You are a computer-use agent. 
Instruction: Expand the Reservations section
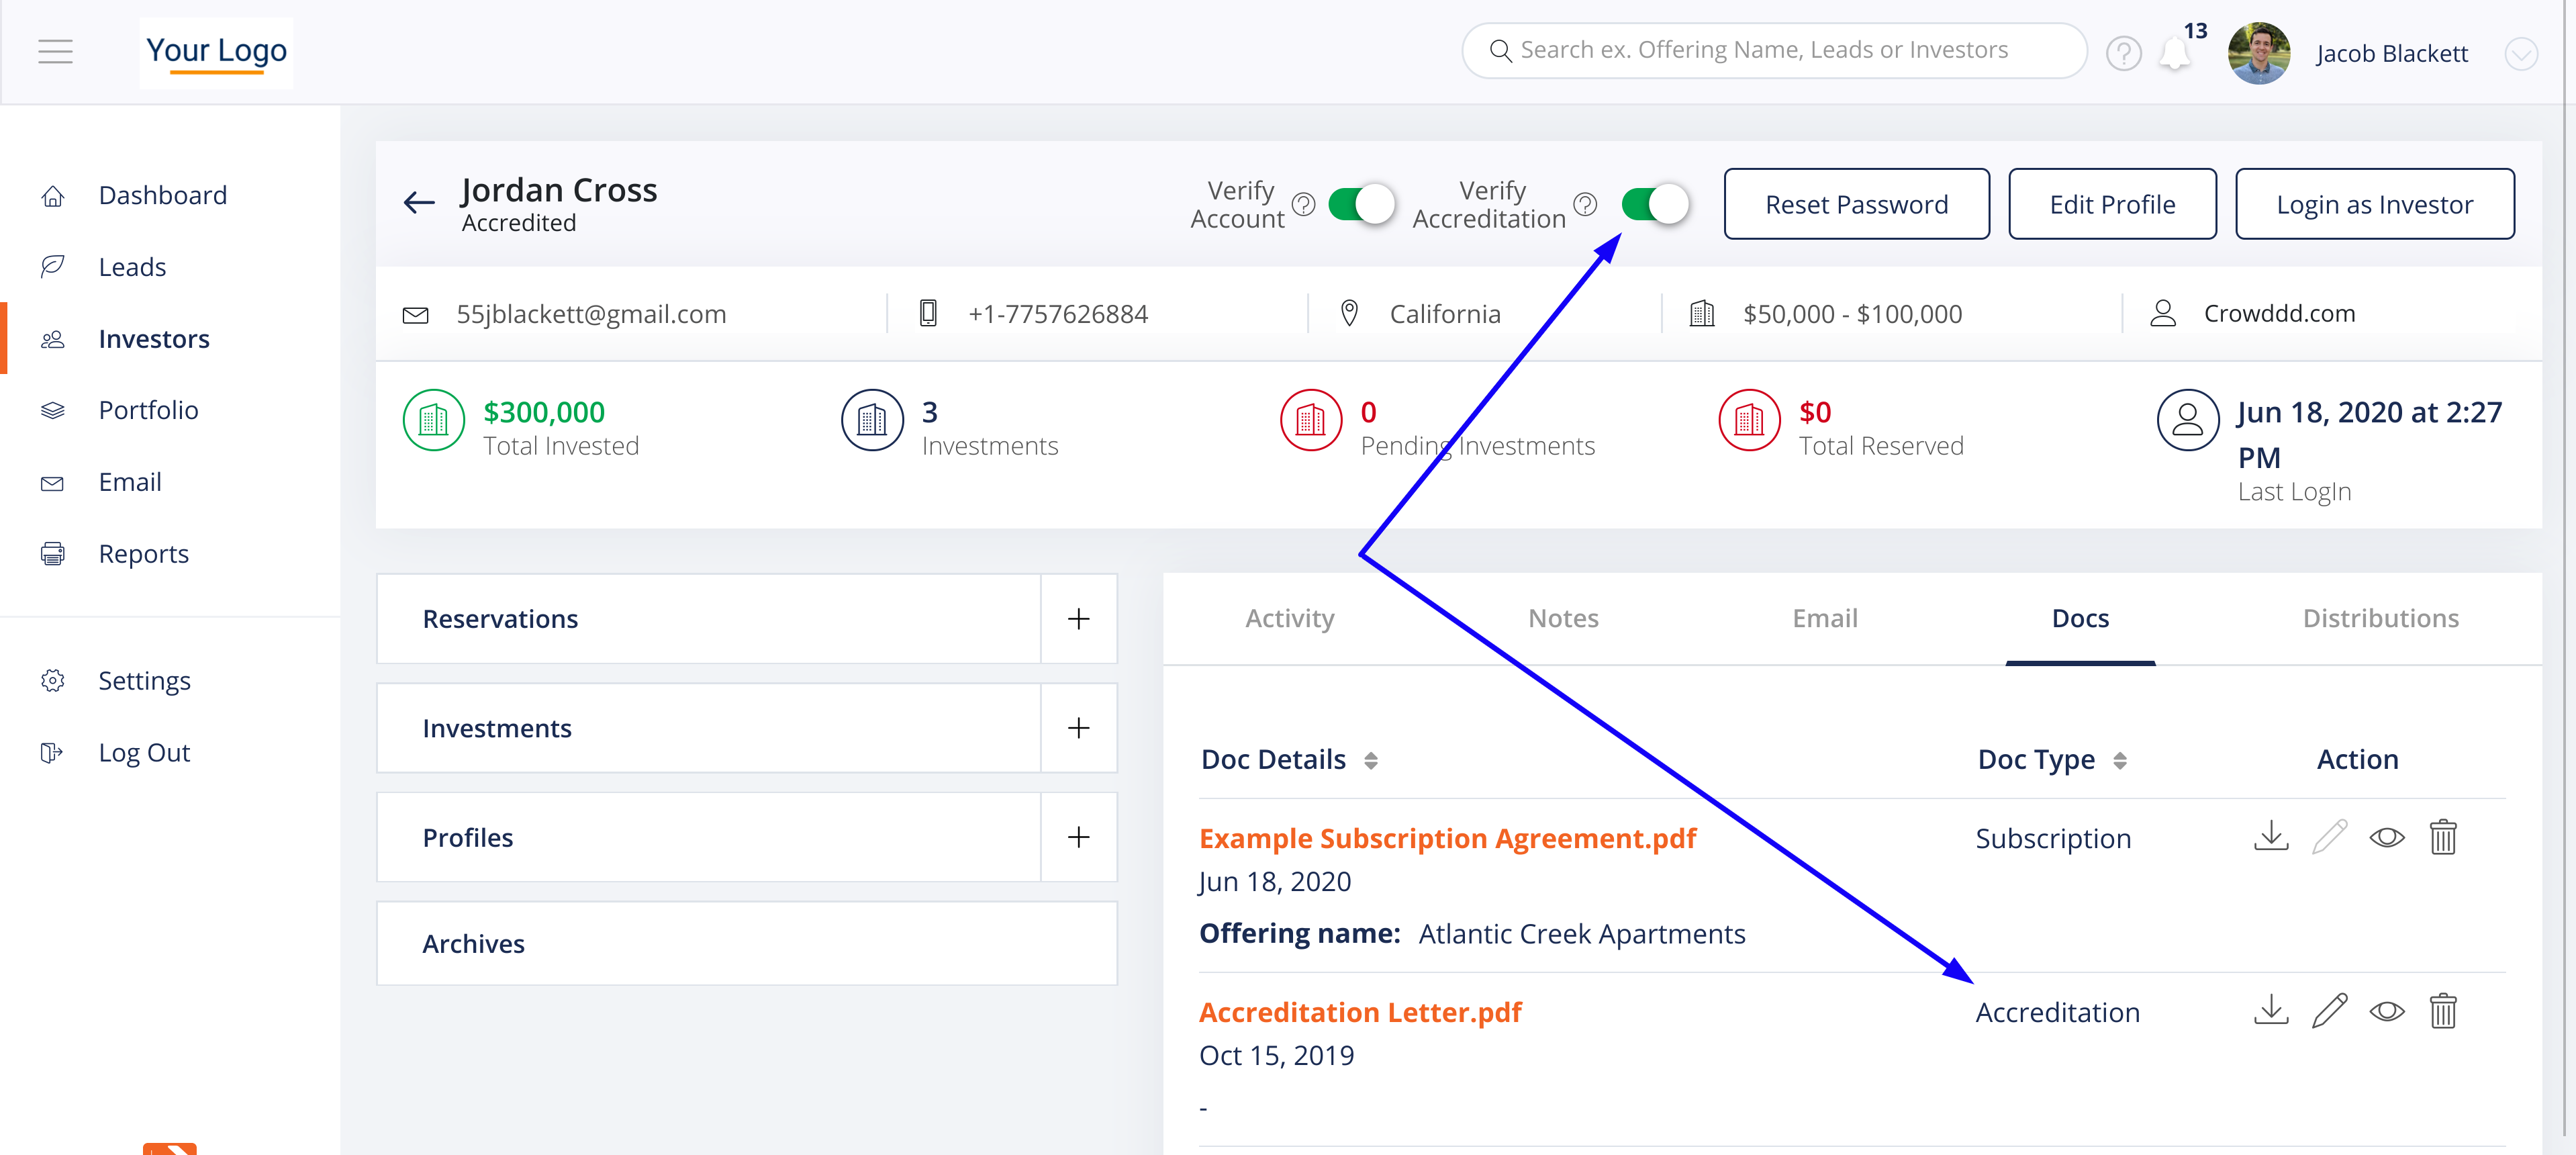coord(1078,618)
